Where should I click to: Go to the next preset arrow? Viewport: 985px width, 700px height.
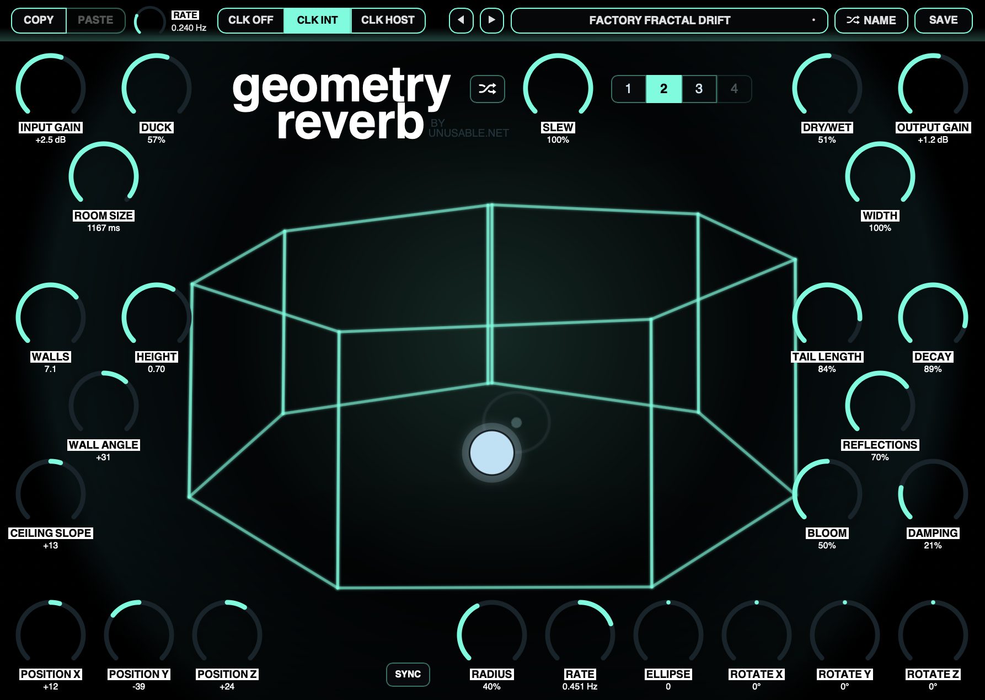[492, 20]
